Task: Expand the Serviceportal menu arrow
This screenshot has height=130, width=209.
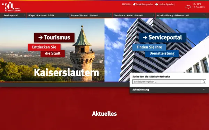Action: (24, 15)
